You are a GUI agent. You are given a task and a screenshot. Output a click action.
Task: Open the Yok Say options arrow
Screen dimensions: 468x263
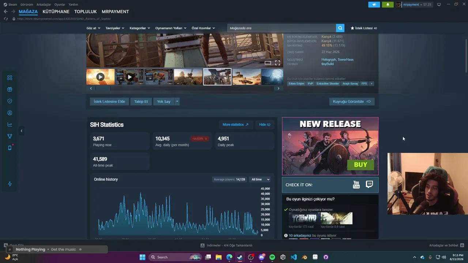coord(177,102)
